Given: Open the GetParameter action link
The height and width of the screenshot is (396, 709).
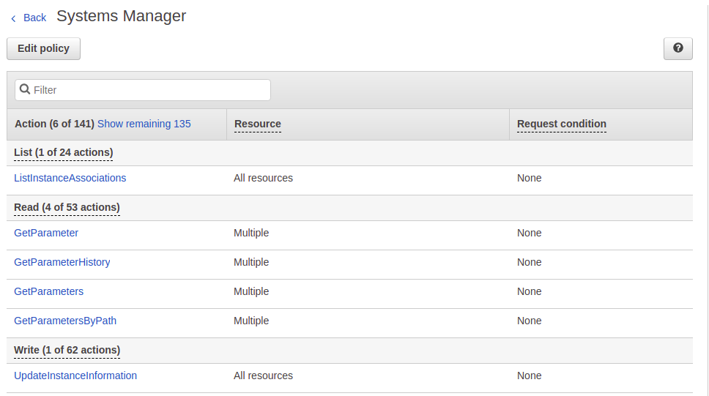Looking at the screenshot, I should (x=46, y=233).
